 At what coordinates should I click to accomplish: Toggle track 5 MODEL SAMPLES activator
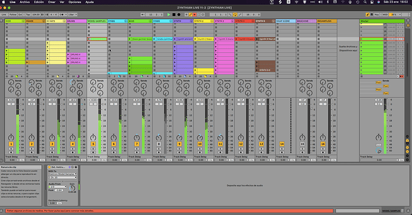(93, 144)
